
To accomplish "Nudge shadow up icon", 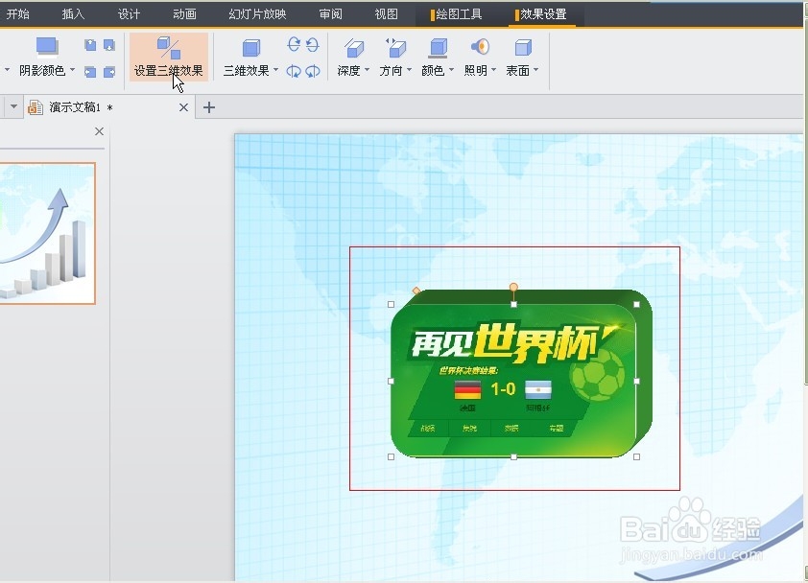I will [90, 45].
